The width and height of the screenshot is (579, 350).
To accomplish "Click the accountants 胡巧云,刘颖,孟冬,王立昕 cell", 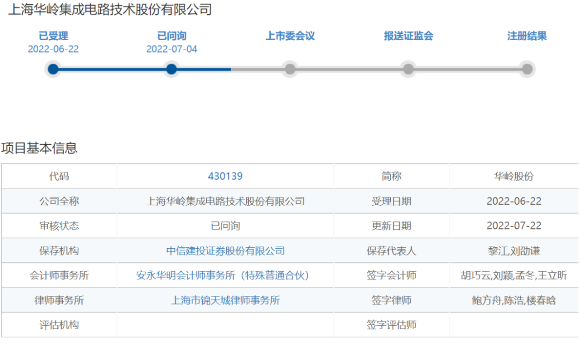I will click(x=514, y=275).
